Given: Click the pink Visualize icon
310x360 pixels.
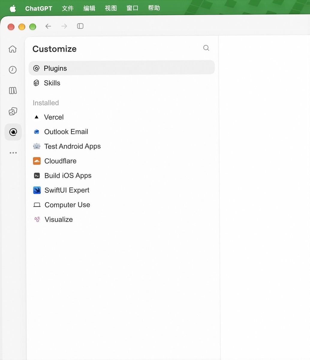Looking at the screenshot, I should coord(37,220).
